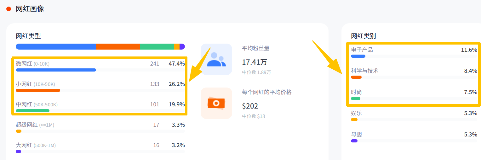Click the 17.41万 average followers value
This screenshot has width=481, height=160.
coord(255,62)
